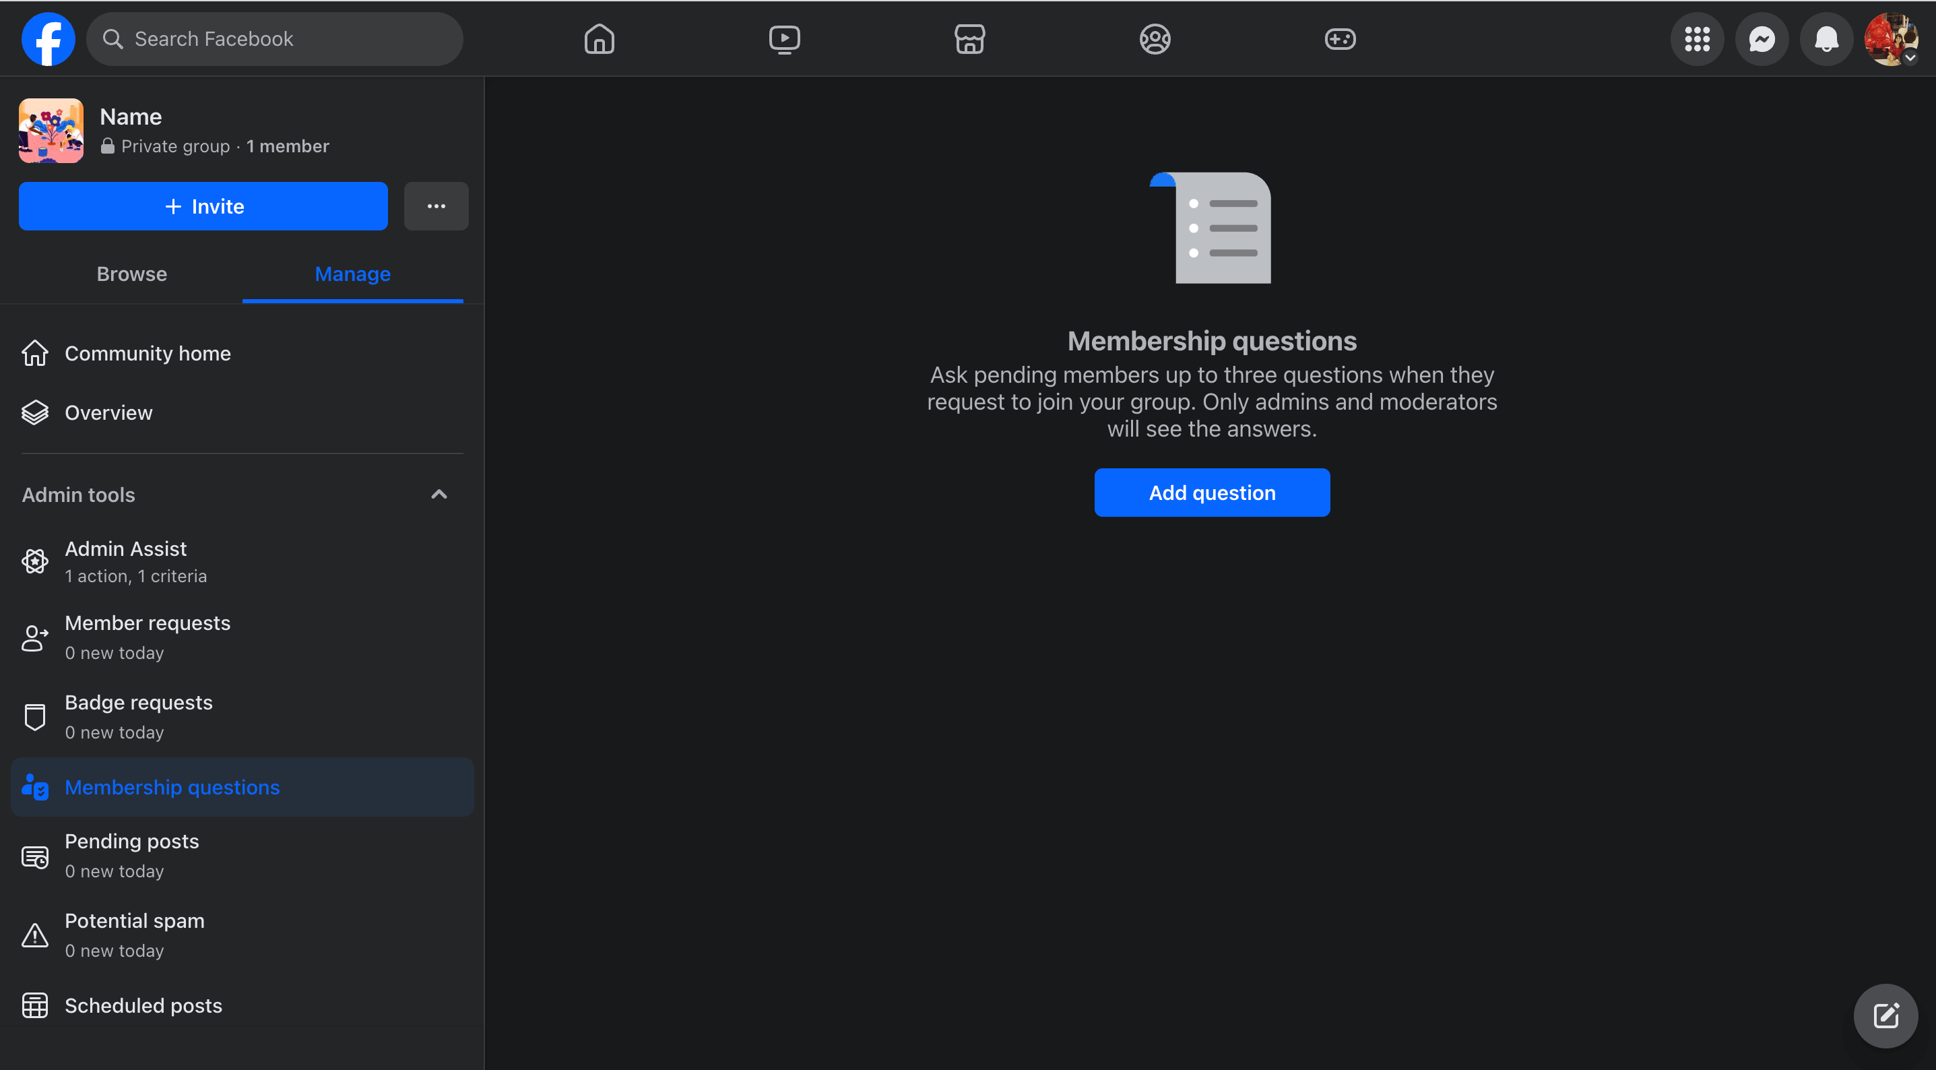The image size is (1936, 1070).
Task: Open the notifications bell icon
Action: [1826, 39]
